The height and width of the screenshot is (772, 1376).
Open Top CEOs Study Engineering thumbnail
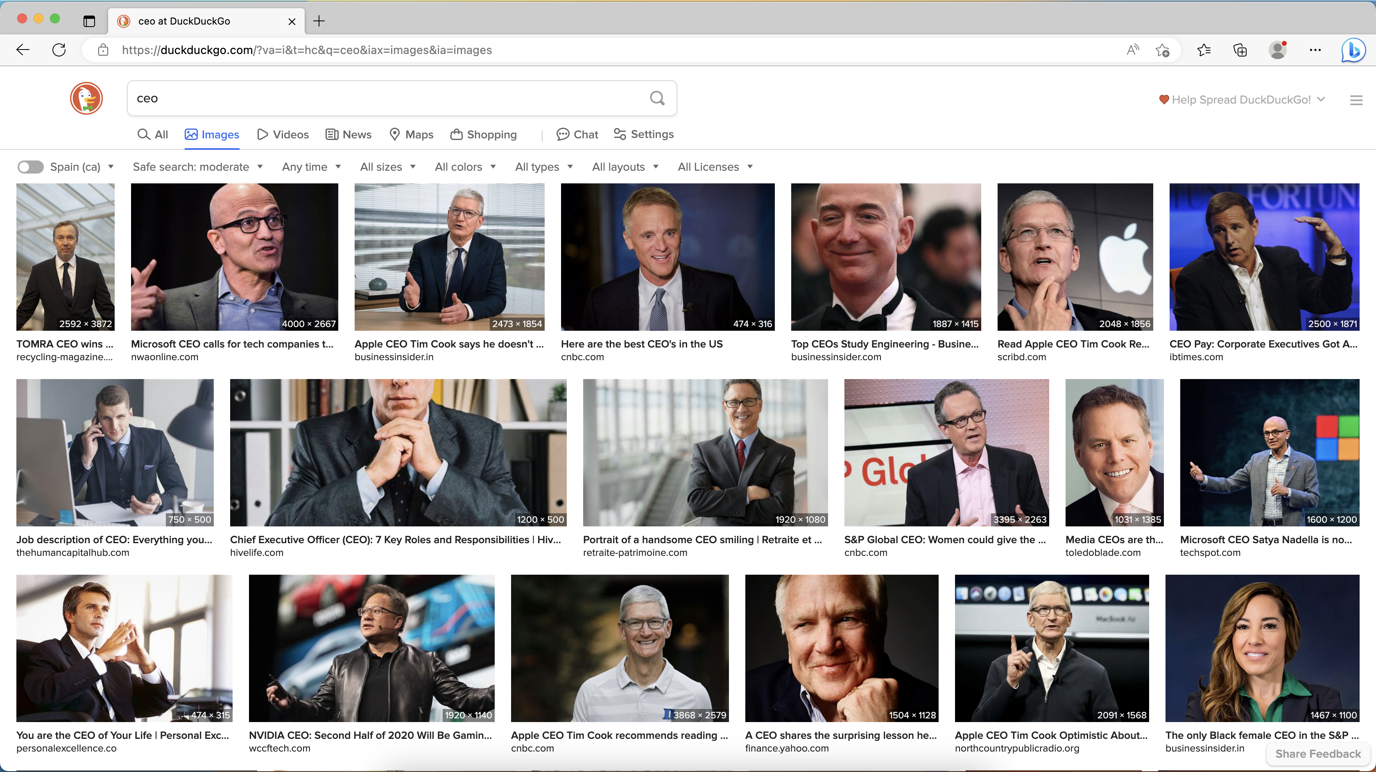tap(886, 257)
